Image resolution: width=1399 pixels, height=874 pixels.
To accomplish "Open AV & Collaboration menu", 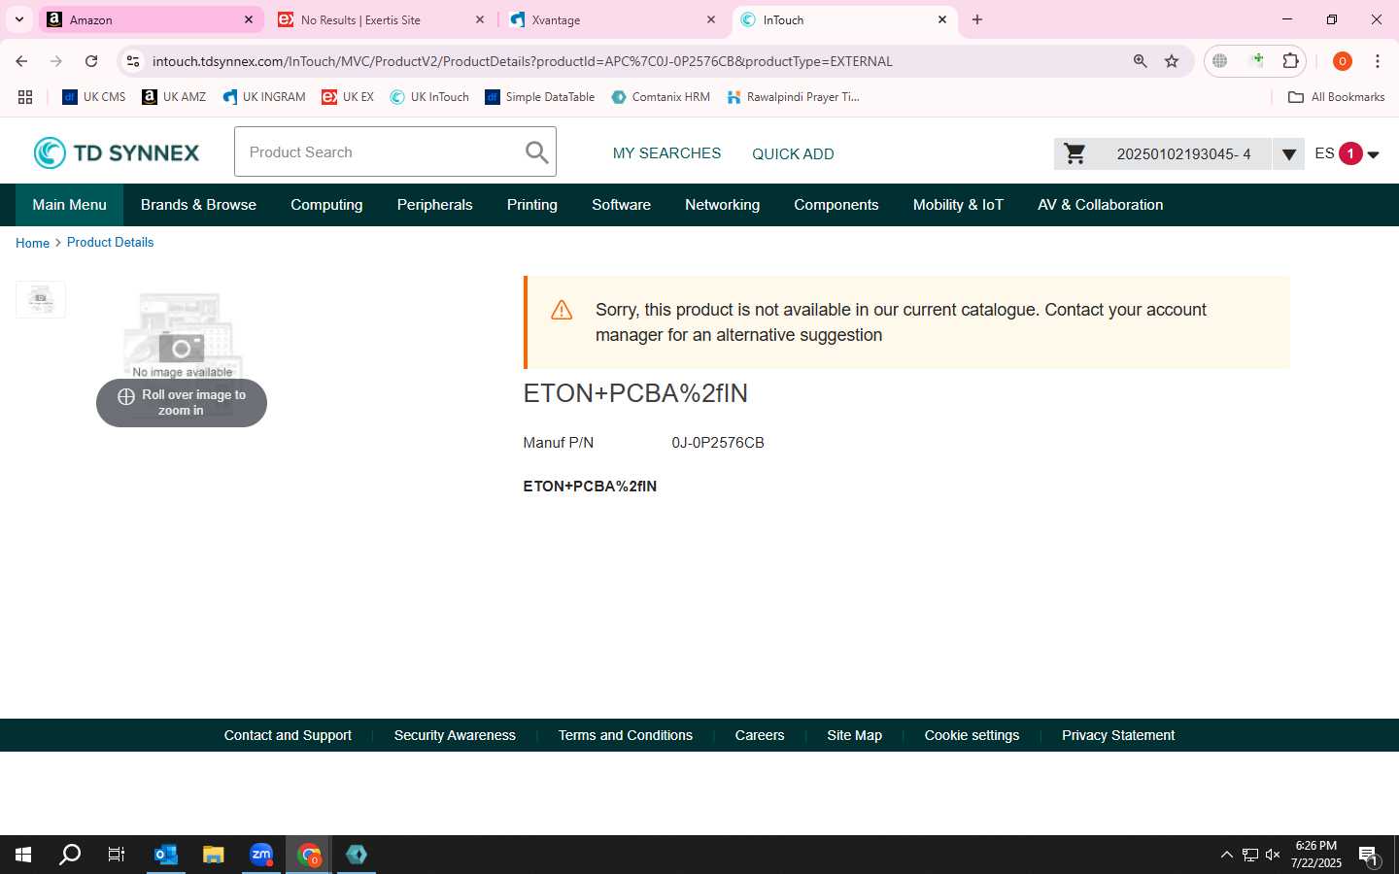I will point(1100,205).
